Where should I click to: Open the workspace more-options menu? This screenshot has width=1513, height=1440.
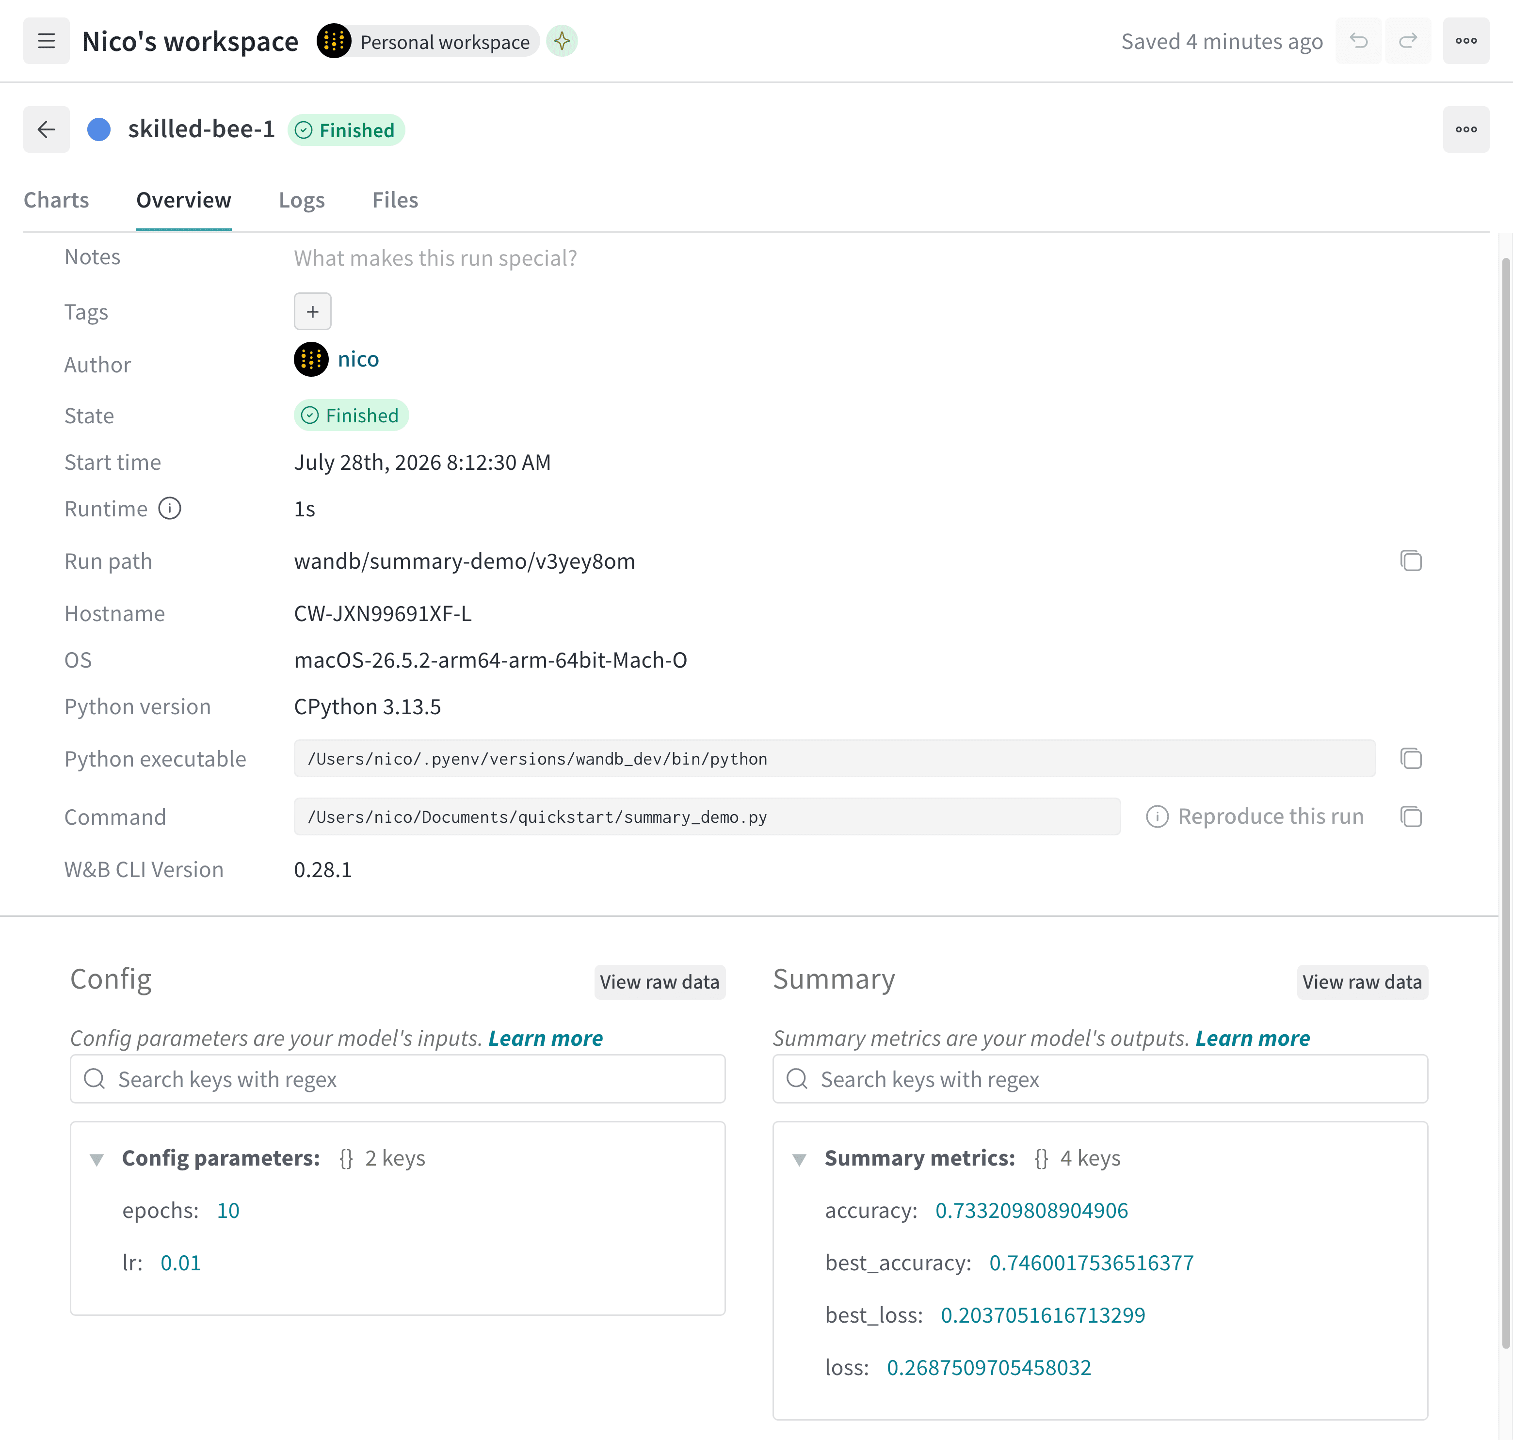1466,41
